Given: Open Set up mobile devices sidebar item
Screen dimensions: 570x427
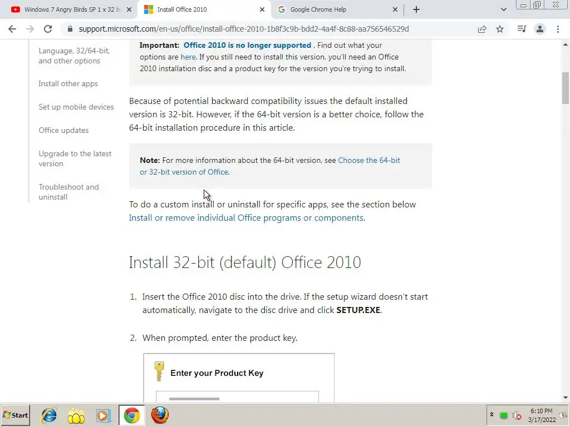Looking at the screenshot, I should coord(76,107).
